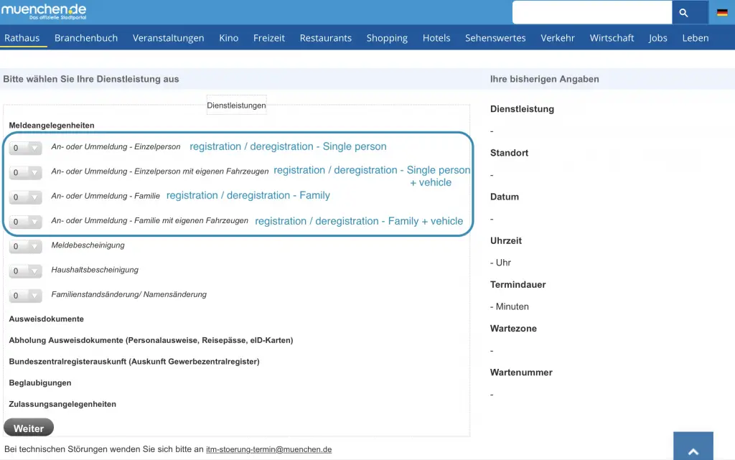Open quantity dropdown for Familie mit eigenen Fahrzeugen
735x460 pixels.
click(x=25, y=222)
